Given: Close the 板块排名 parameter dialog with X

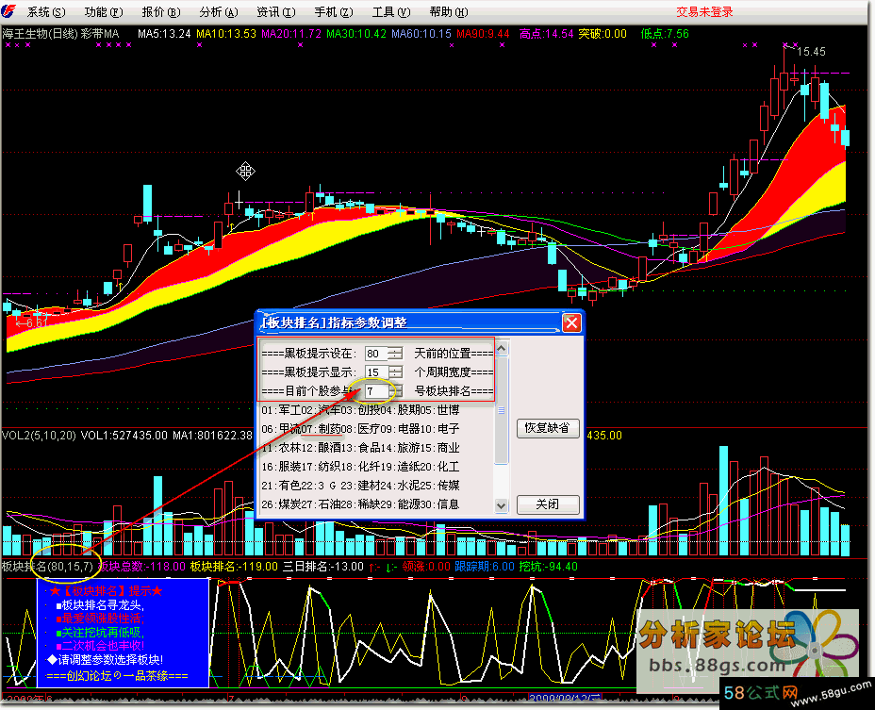Looking at the screenshot, I should pyautogui.click(x=571, y=322).
